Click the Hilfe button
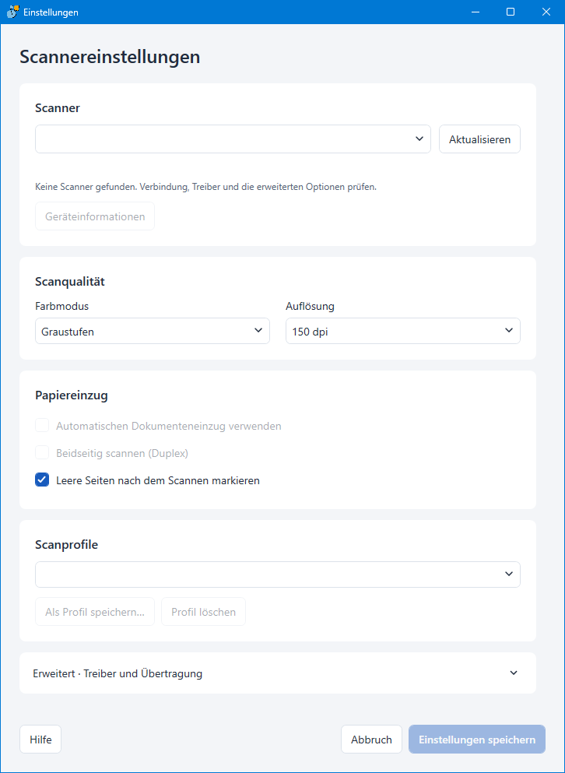The image size is (565, 773). pos(40,739)
